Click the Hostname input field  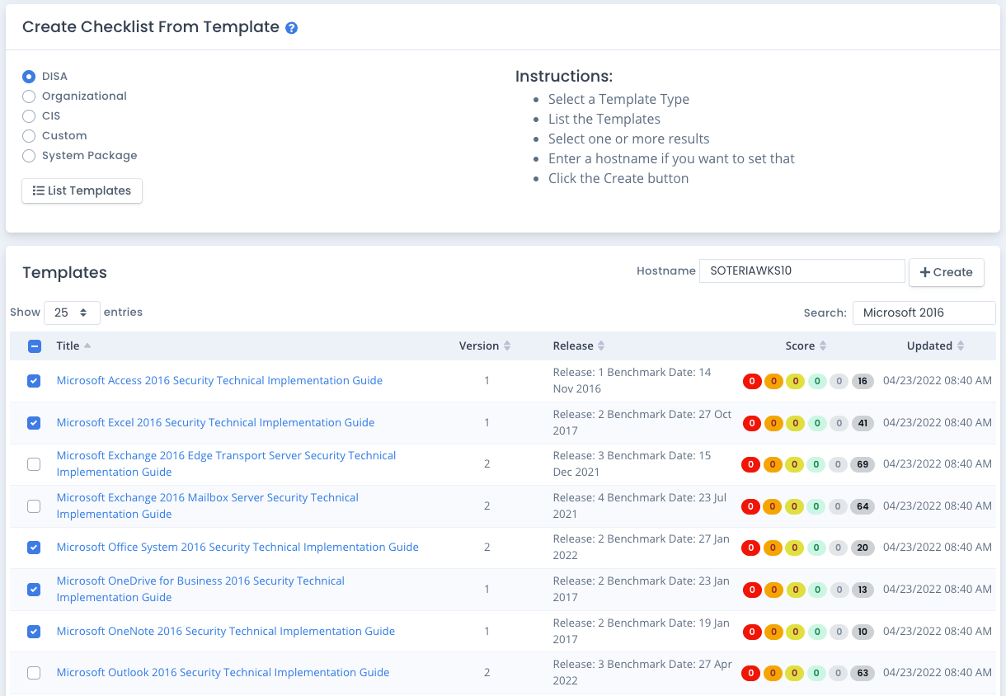(802, 270)
